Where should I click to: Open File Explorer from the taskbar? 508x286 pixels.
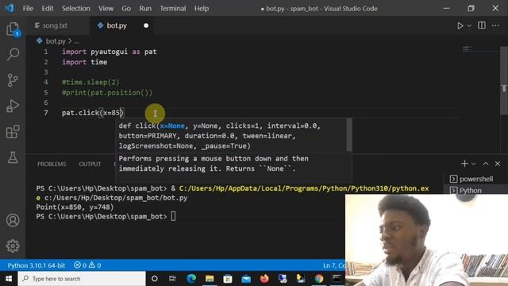coord(210,279)
